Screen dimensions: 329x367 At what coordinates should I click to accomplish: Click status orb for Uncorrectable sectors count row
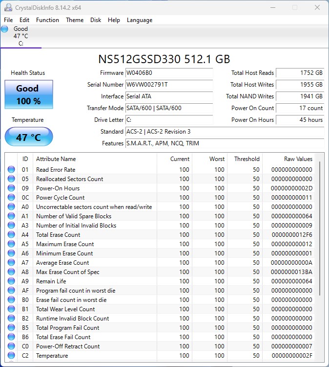tap(11, 206)
